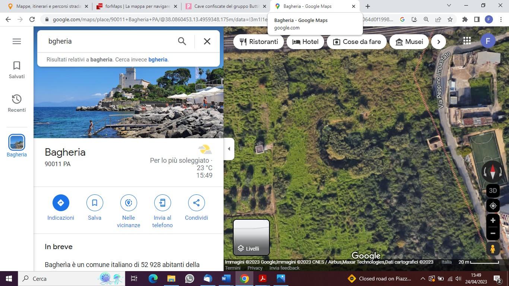Reload the current page
Viewport: 509px width, 286px height.
pos(32,19)
